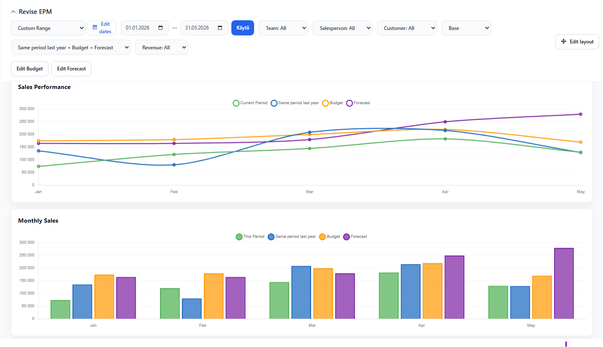The height and width of the screenshot is (347, 603).
Task: Toggle Forecast bars in Monthly Sales legend
Action: pos(355,237)
